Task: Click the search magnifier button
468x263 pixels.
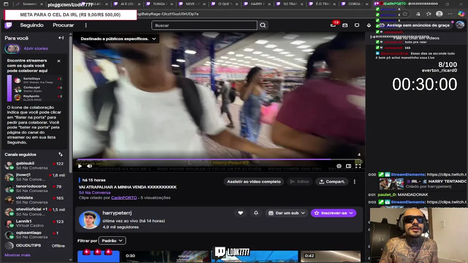Action: click(263, 25)
